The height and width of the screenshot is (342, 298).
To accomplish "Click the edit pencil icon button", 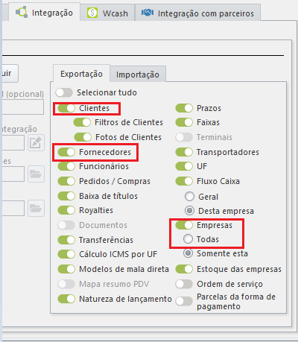I will point(36,143).
